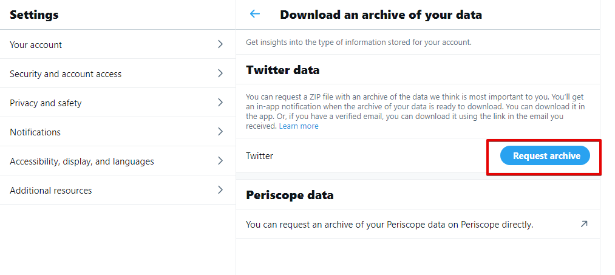Select Accessibility, display, and languages label
615x275 pixels.
pyautogui.click(x=82, y=161)
